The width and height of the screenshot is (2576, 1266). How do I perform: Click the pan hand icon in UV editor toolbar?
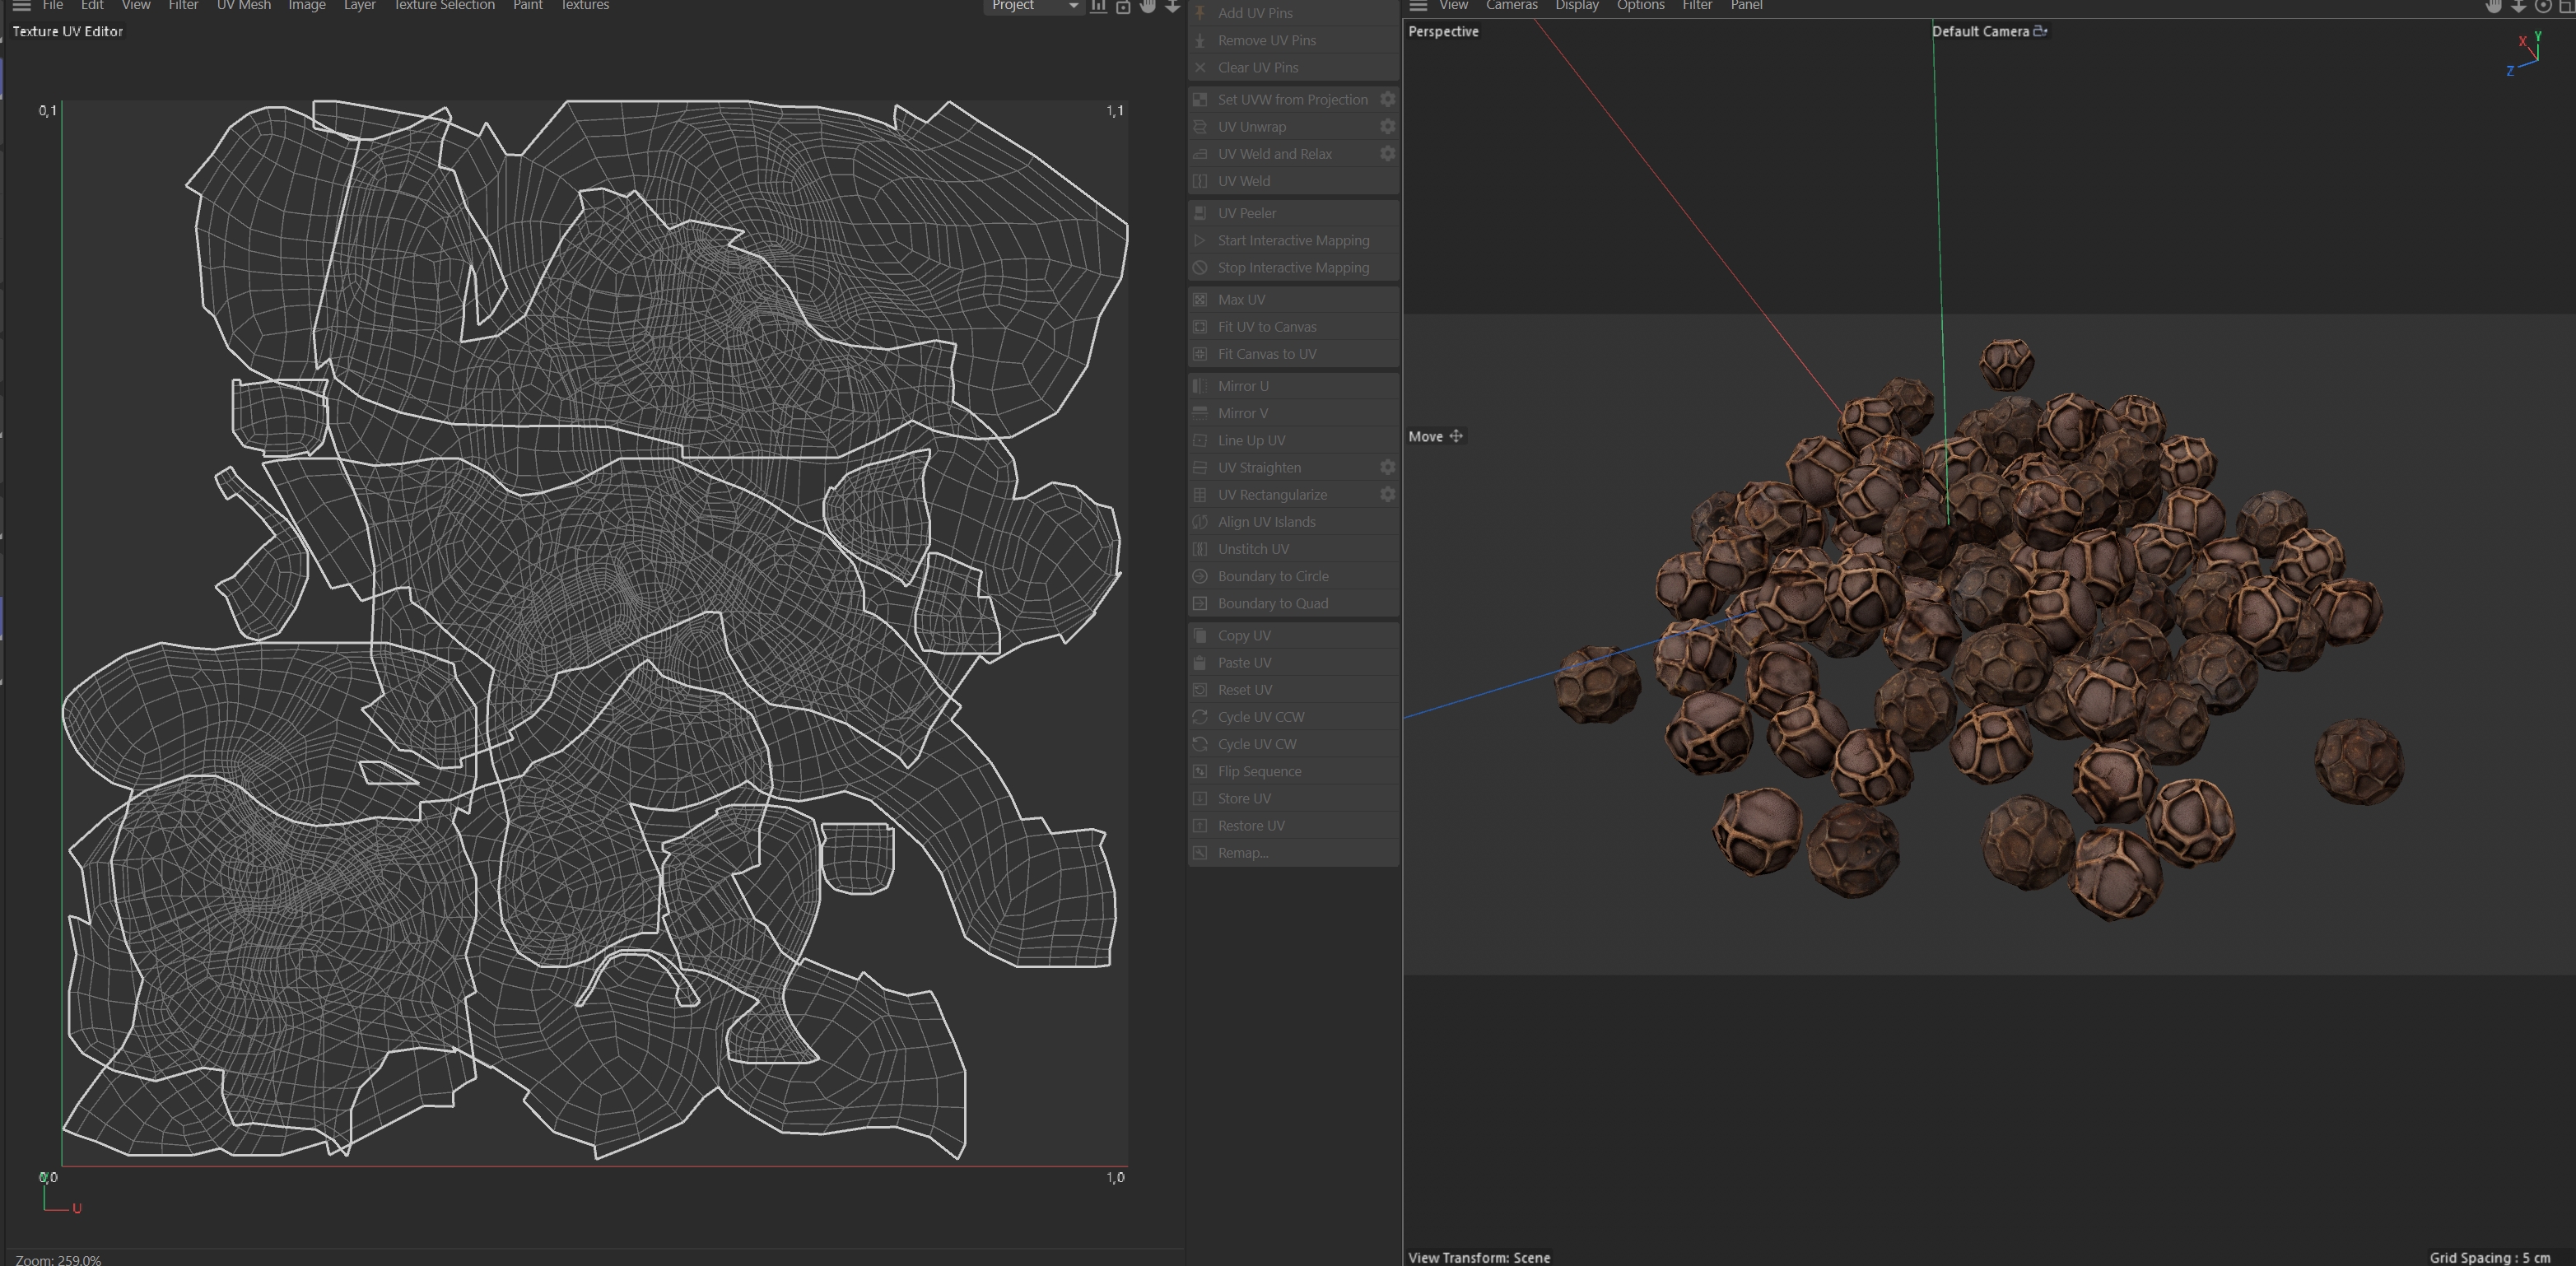(x=1147, y=6)
